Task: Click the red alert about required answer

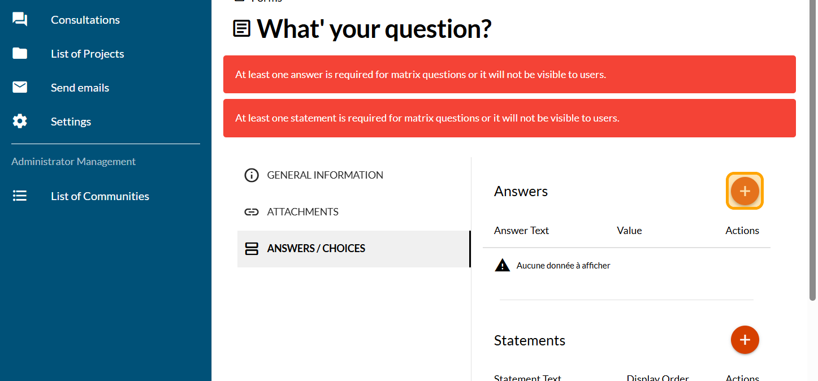Action: click(509, 75)
